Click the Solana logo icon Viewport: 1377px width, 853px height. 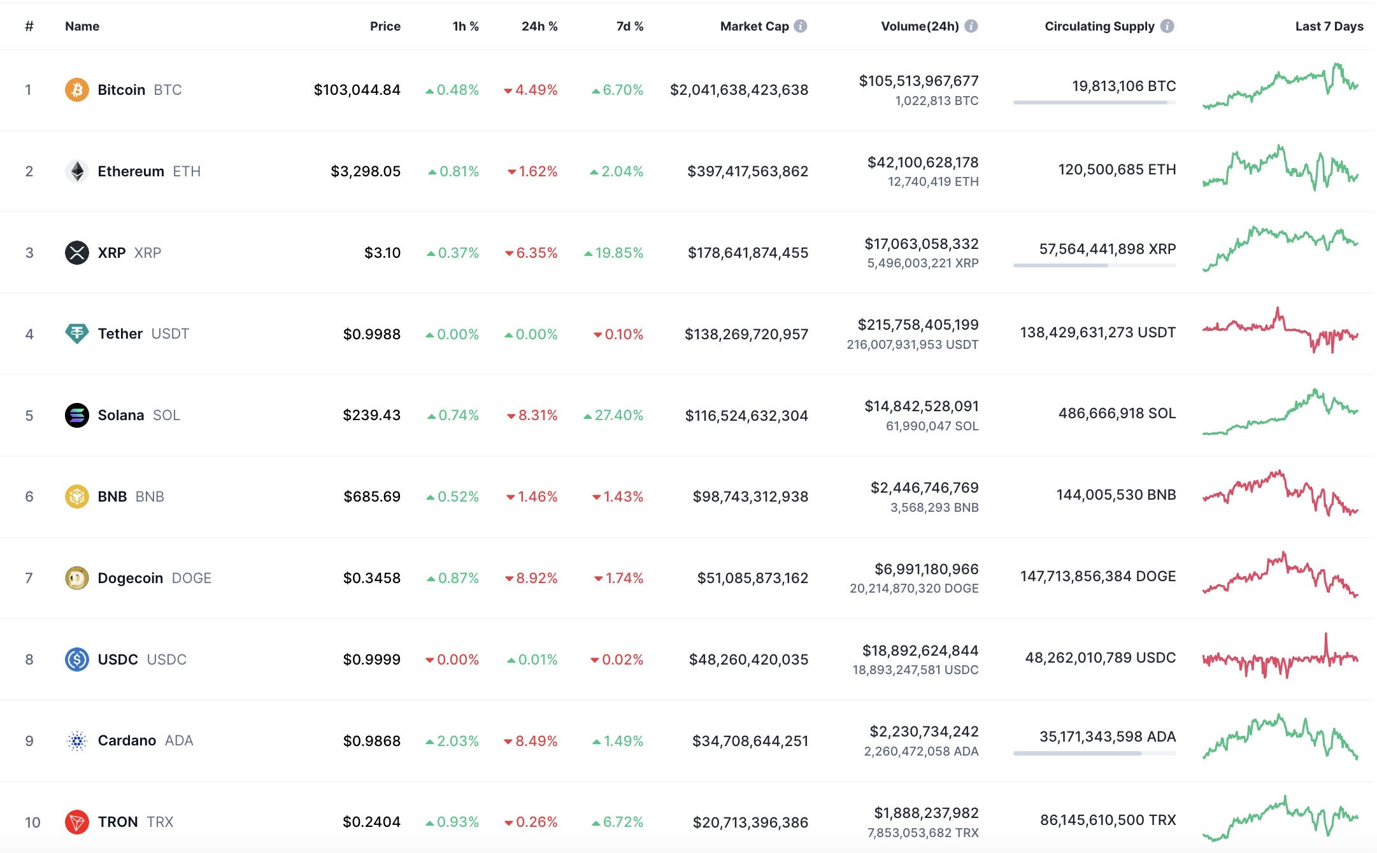(77, 415)
